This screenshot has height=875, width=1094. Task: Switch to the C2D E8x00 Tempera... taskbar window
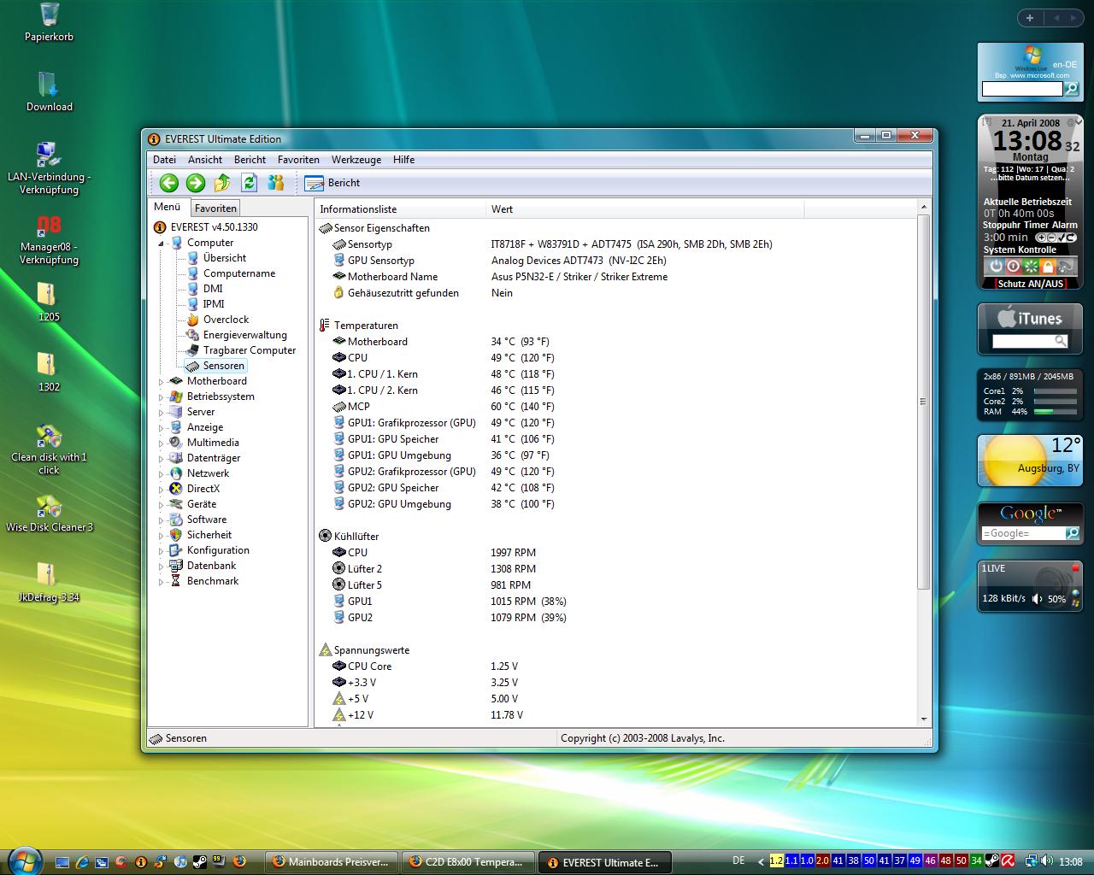tap(467, 862)
